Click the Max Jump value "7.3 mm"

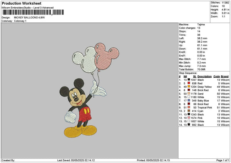tap(201, 66)
